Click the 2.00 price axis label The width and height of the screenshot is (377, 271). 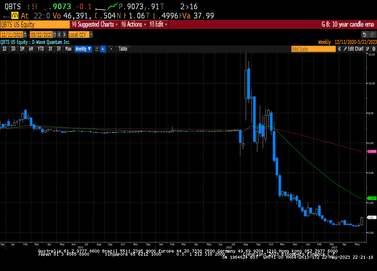(x=371, y=203)
